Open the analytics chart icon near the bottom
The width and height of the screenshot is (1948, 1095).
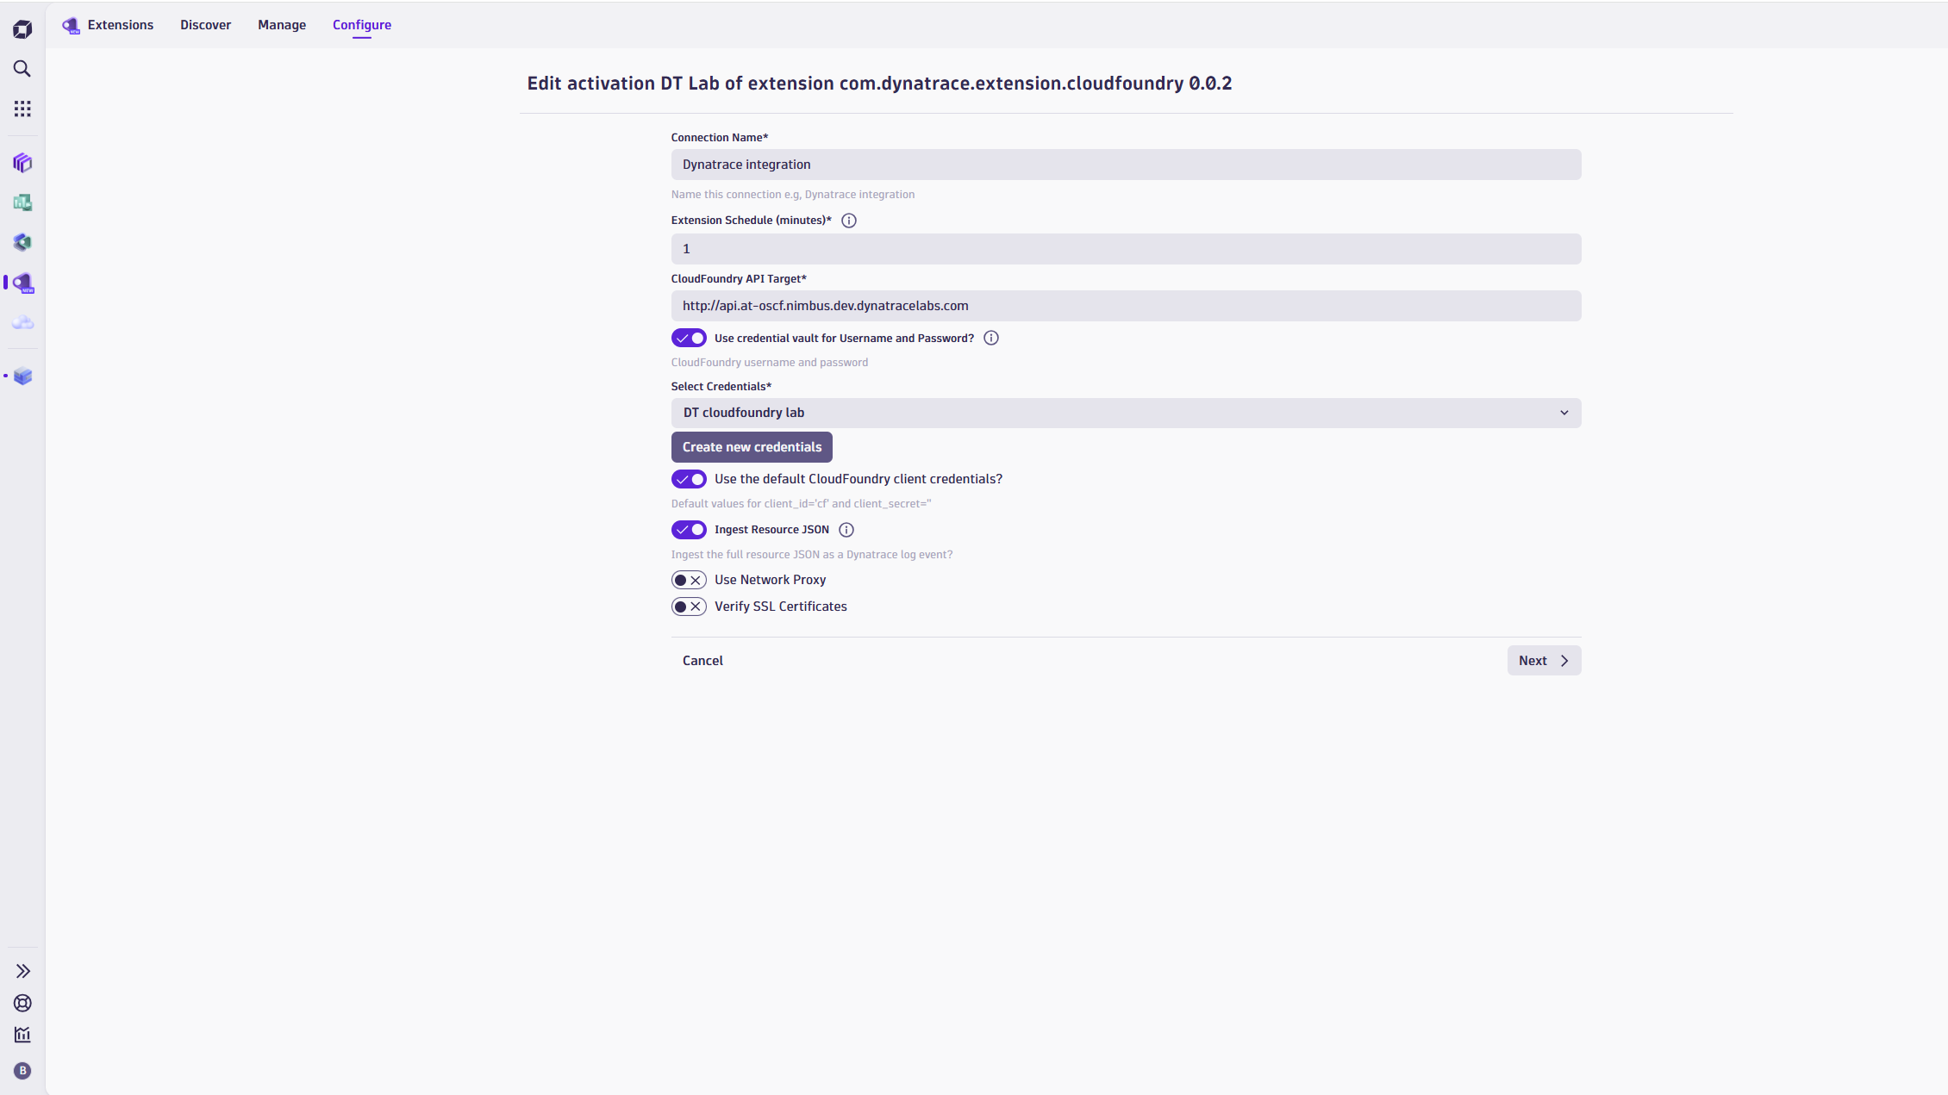22,1035
